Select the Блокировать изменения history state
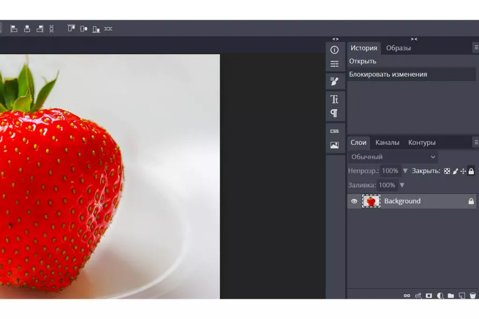The width and height of the screenshot is (479, 319). tap(412, 74)
